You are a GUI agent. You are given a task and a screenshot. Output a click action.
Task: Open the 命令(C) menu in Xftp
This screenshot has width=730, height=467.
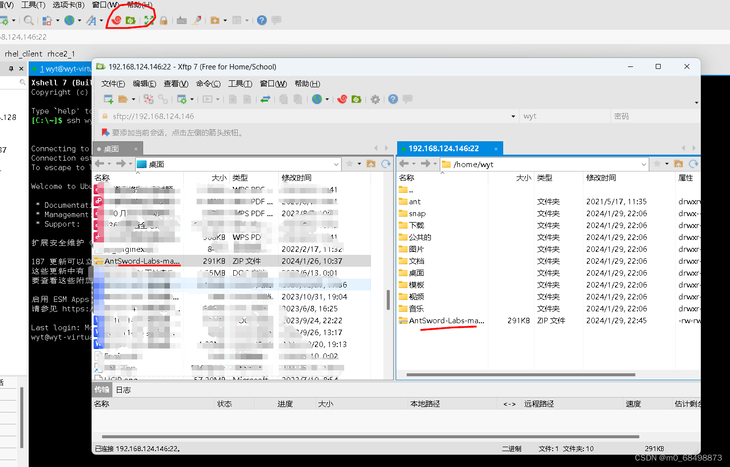pyautogui.click(x=208, y=84)
